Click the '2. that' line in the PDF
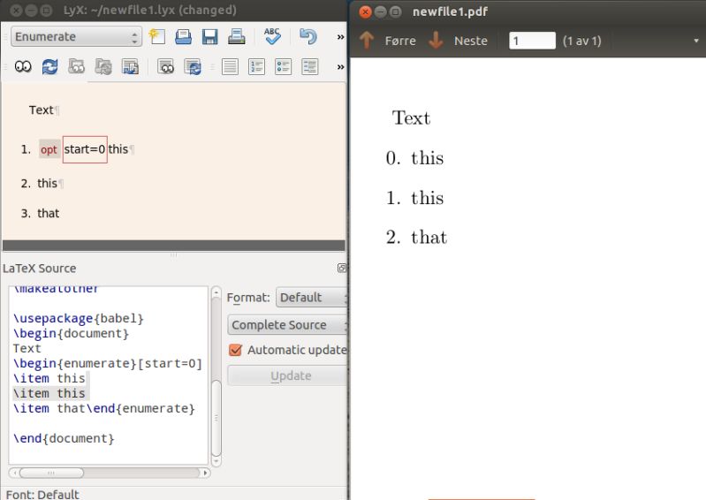The height and width of the screenshot is (500, 706). pyautogui.click(x=416, y=237)
